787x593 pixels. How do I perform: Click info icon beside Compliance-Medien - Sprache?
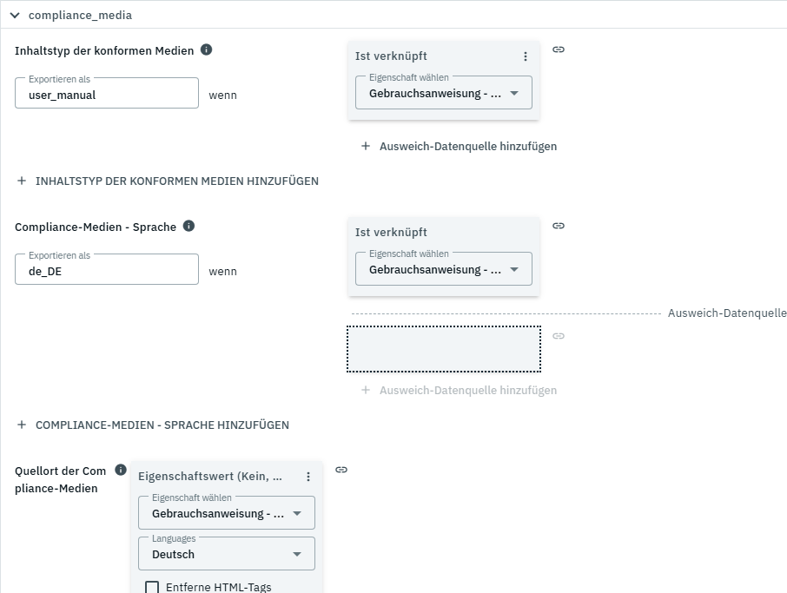pyautogui.click(x=188, y=227)
